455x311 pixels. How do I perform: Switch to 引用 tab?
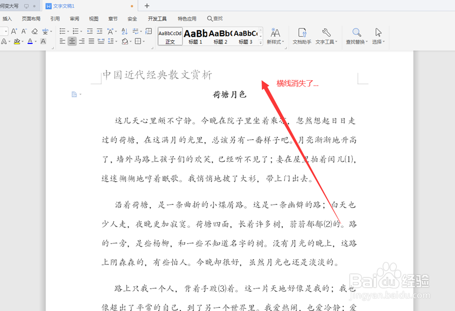[55, 19]
